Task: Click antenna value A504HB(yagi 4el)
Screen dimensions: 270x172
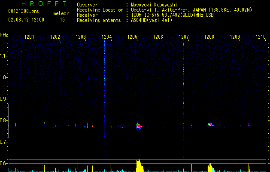Action: [x=152, y=20]
